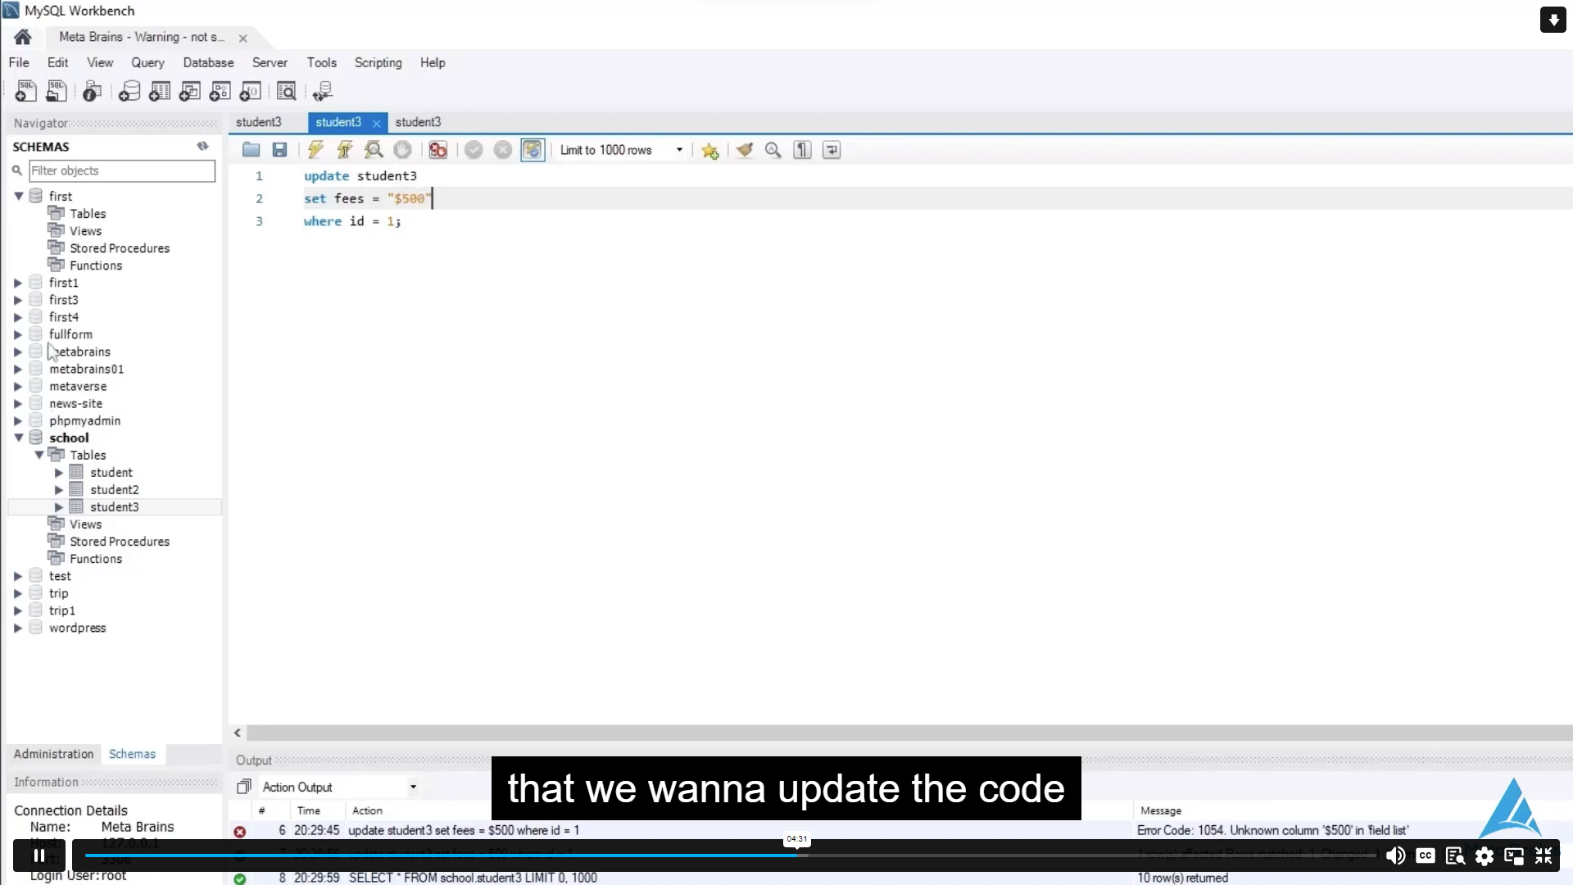Create a new SQL tab for executing queries
Screen dimensions: 1573x885
[25, 91]
